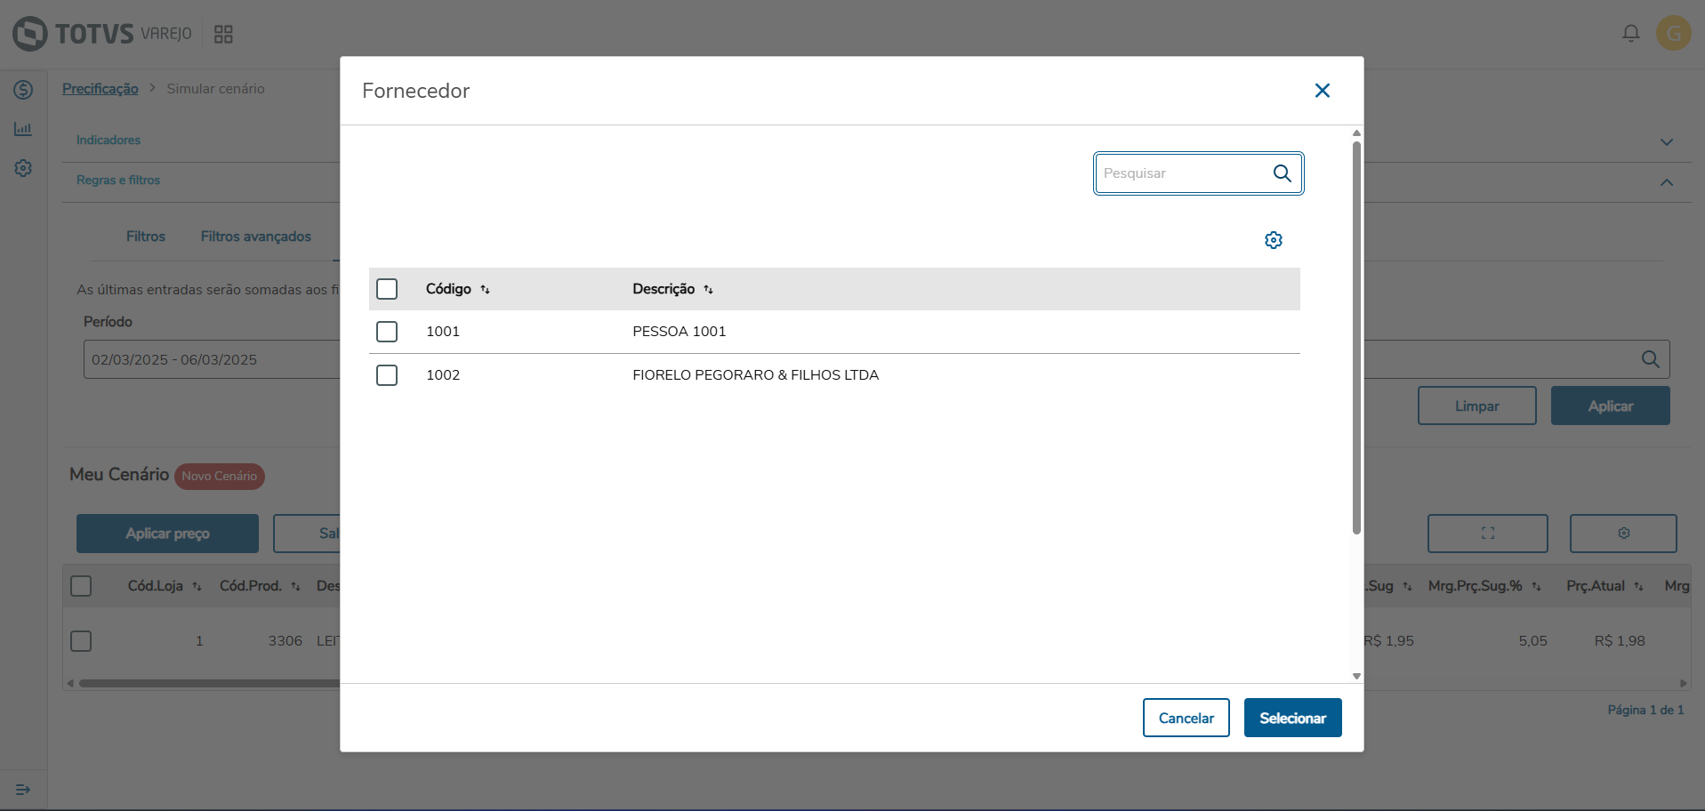Viewport: 1705px width, 811px height.
Task: Open the settings gear in left sidebar
Action: (x=23, y=168)
